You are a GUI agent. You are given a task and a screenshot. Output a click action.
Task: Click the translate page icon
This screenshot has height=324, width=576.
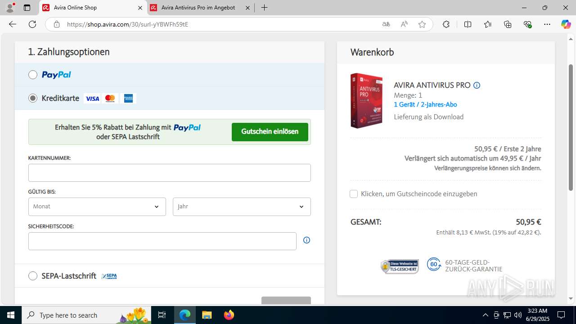coord(386,24)
